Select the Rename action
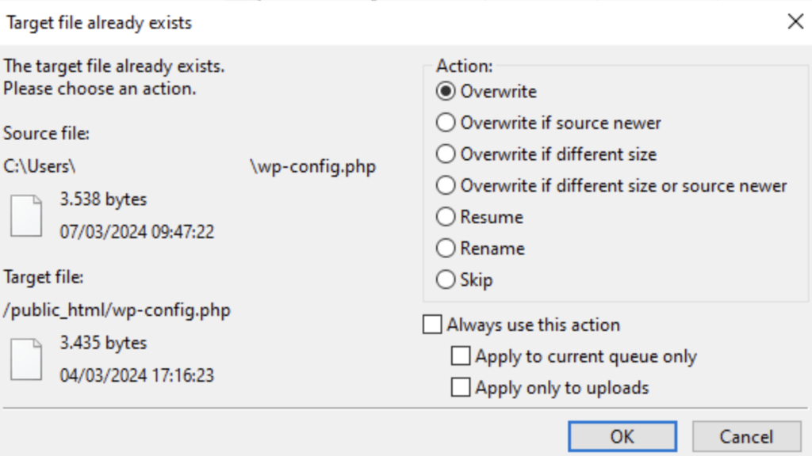This screenshot has width=812, height=456. pyautogui.click(x=446, y=248)
